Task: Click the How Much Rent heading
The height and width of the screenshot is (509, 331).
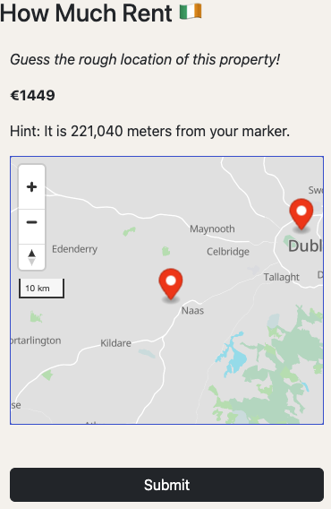Action: tap(86, 13)
